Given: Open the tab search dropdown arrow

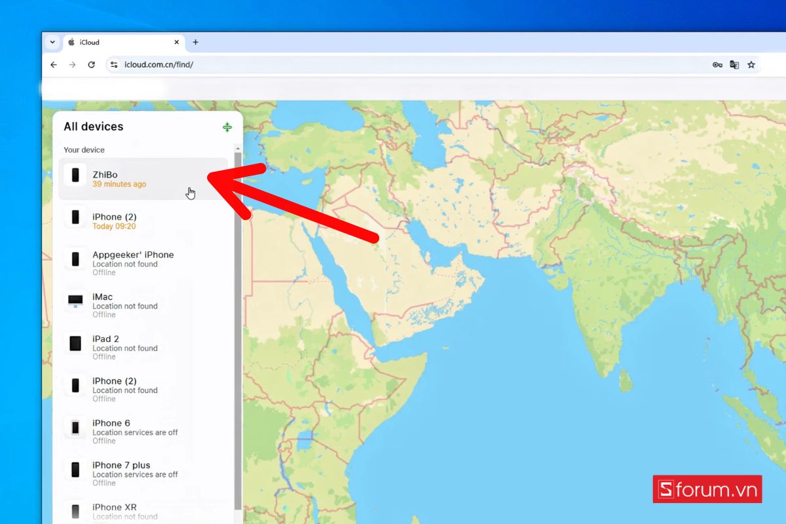Looking at the screenshot, I should (x=53, y=42).
